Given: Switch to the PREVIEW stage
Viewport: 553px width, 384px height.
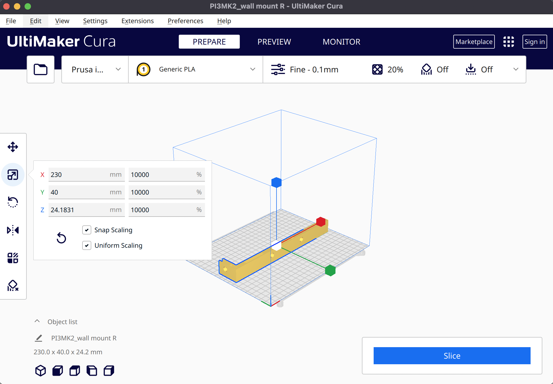Looking at the screenshot, I should (x=274, y=42).
